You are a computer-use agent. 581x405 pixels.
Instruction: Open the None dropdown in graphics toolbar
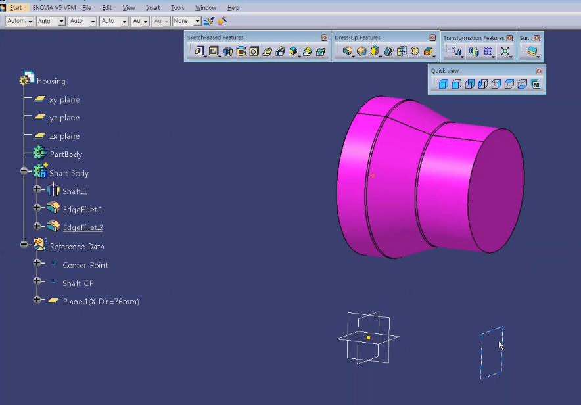tap(197, 21)
